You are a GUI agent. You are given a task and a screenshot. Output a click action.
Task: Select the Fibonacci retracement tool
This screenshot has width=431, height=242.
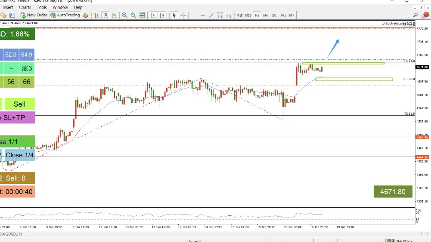click(229, 15)
